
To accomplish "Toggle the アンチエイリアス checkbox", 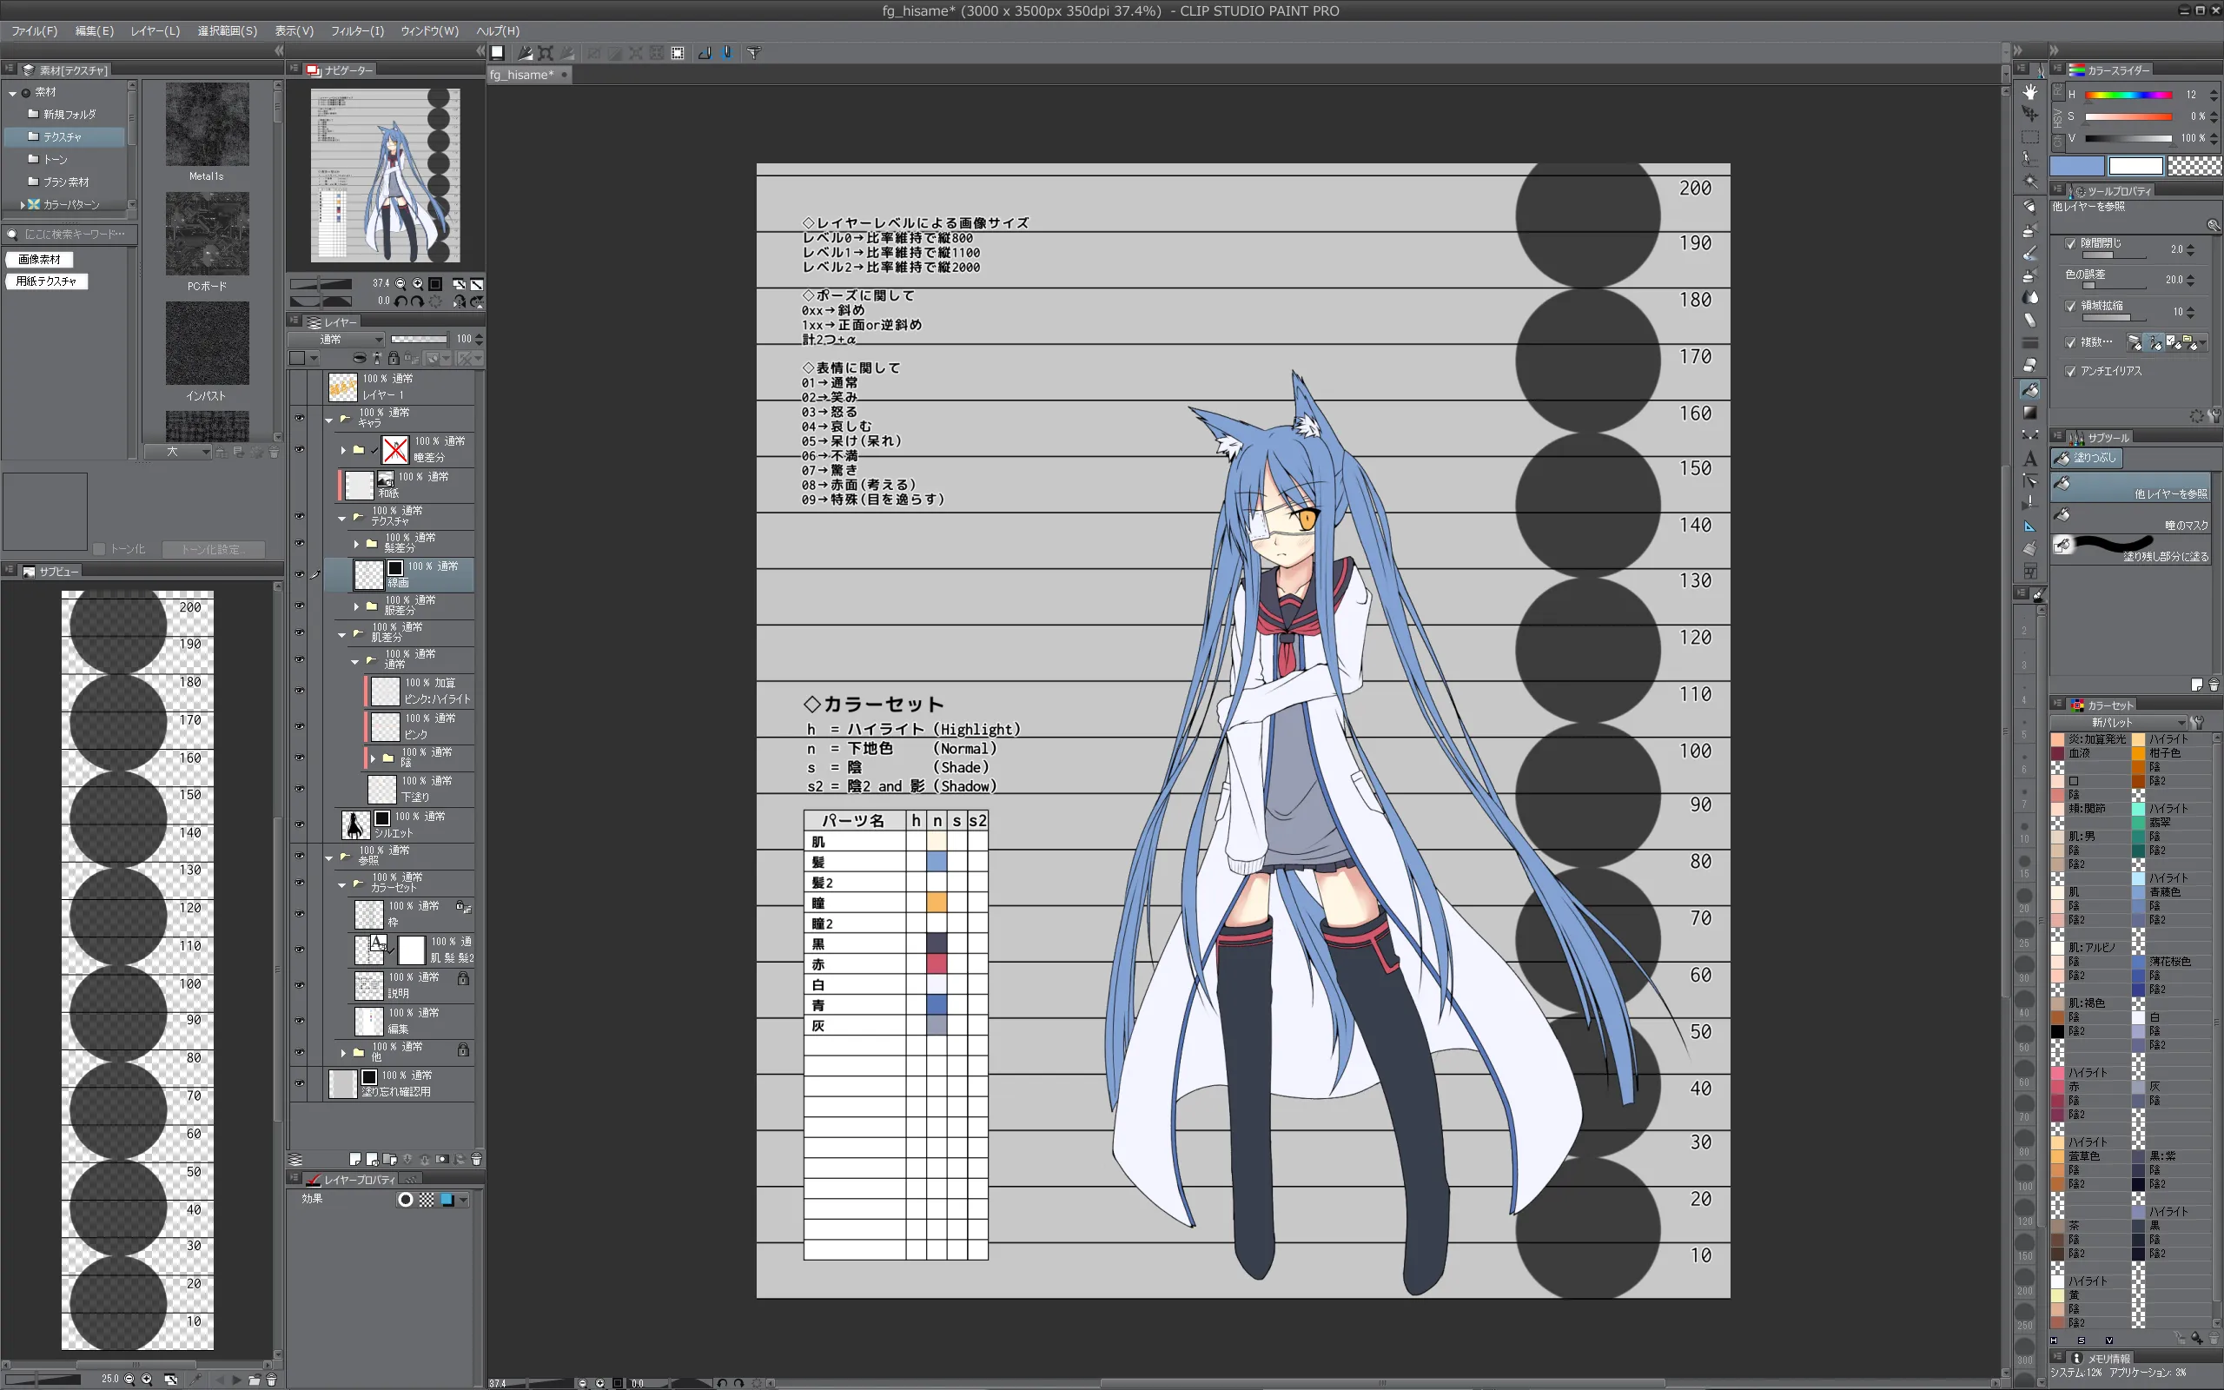I will (2070, 372).
